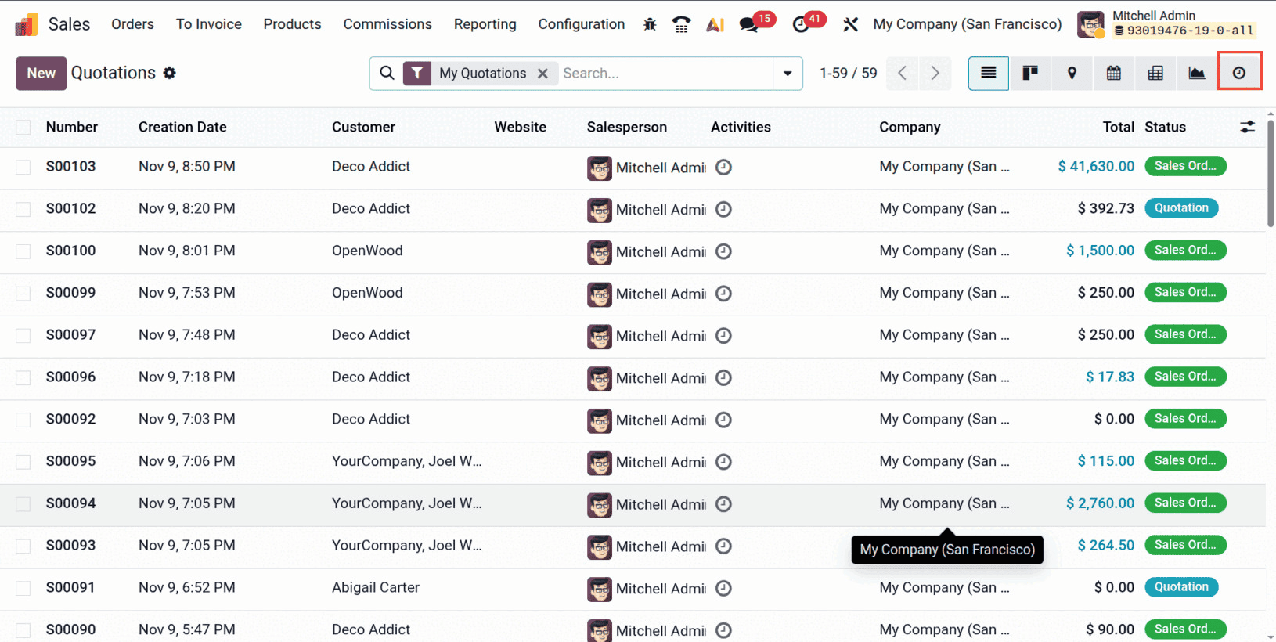Switch to Graph view
The height and width of the screenshot is (642, 1276).
tap(1197, 73)
